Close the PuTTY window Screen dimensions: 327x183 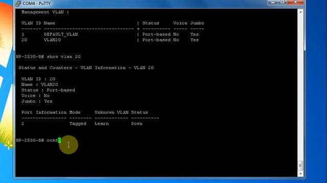[x=295, y=2]
